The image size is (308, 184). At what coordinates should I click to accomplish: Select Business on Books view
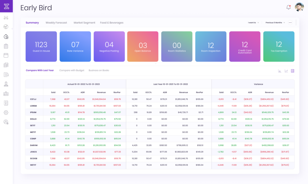coord(99,70)
